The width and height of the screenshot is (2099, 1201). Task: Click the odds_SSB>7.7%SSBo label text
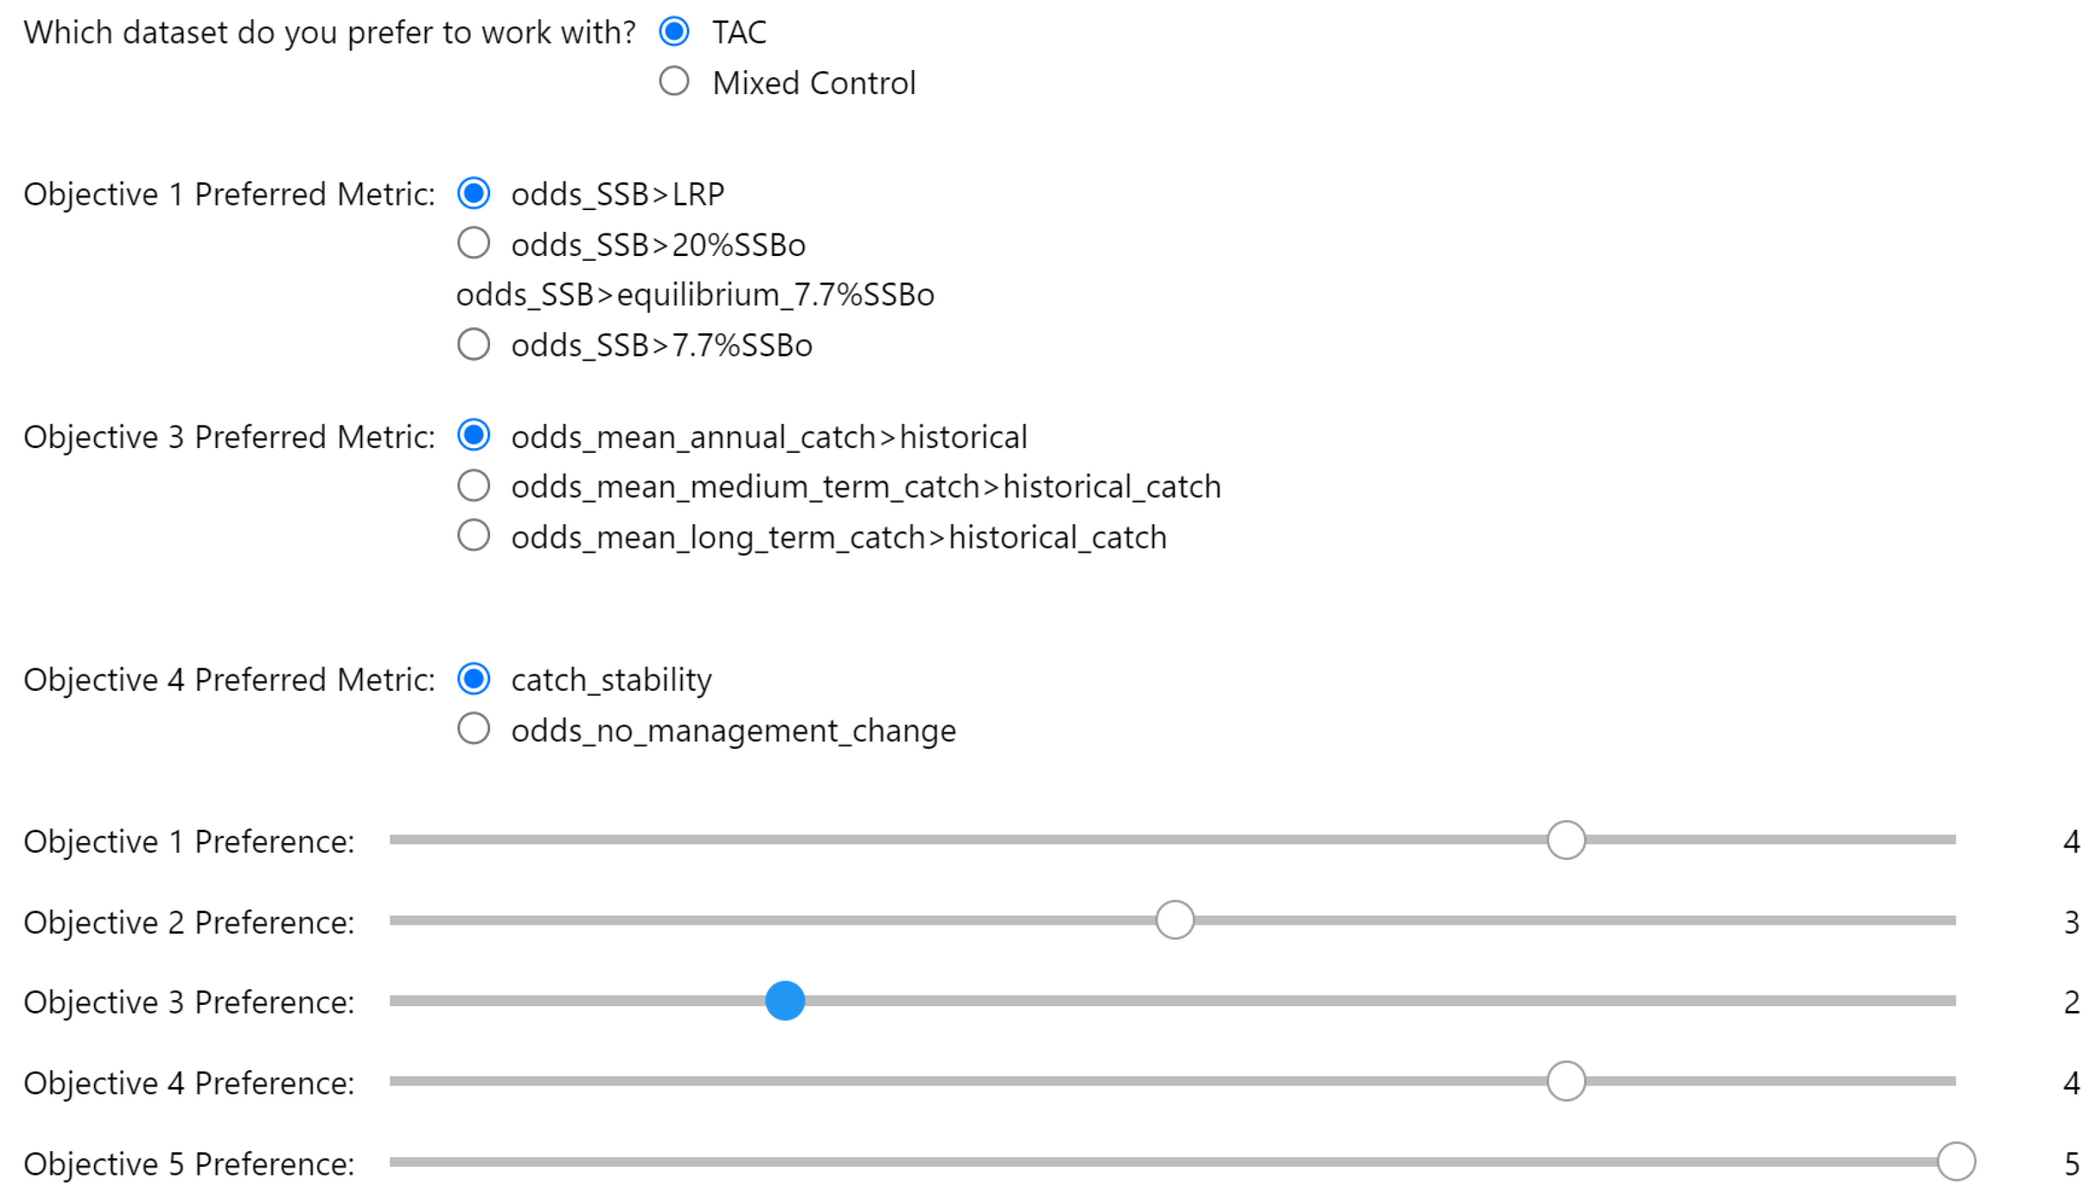[661, 347]
